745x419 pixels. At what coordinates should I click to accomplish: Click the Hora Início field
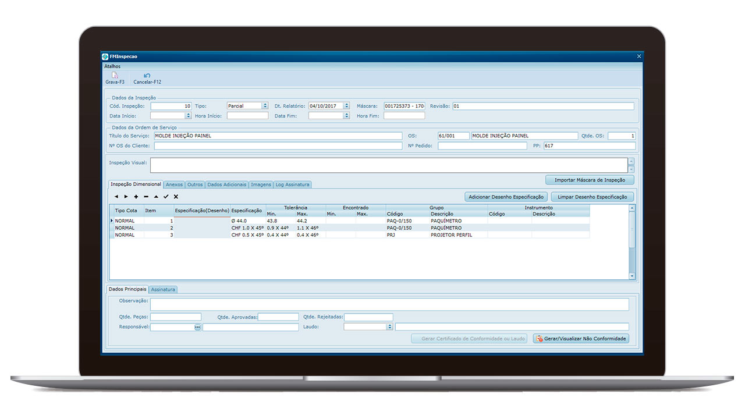coord(248,116)
